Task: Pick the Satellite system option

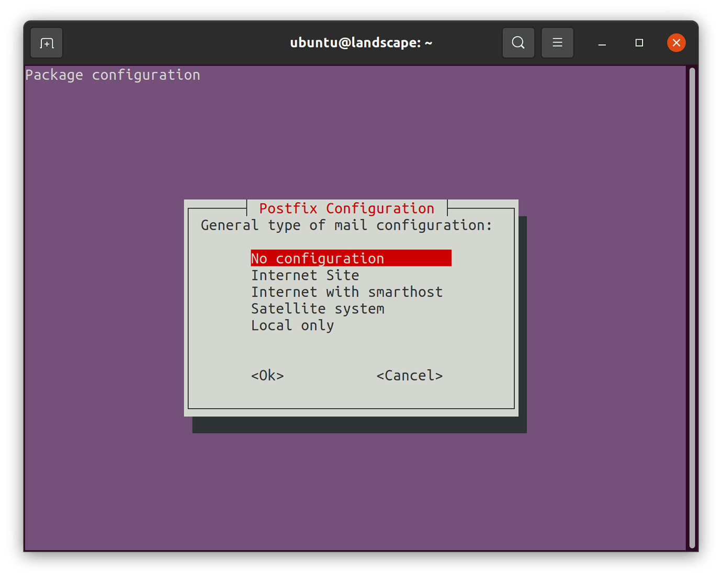Action: click(318, 309)
